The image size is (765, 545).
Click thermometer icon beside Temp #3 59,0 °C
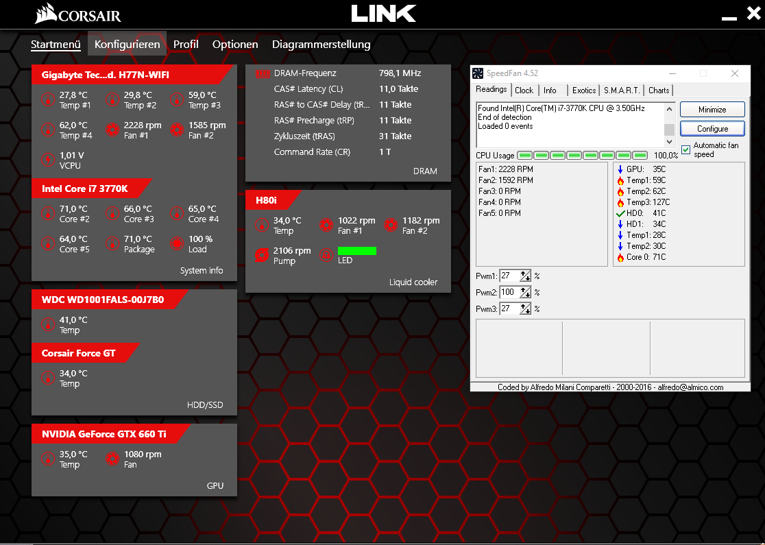pyautogui.click(x=177, y=100)
